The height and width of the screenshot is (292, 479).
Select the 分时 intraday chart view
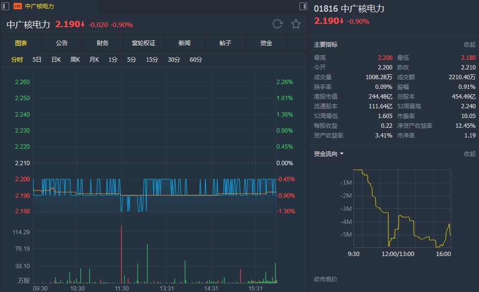[17, 59]
